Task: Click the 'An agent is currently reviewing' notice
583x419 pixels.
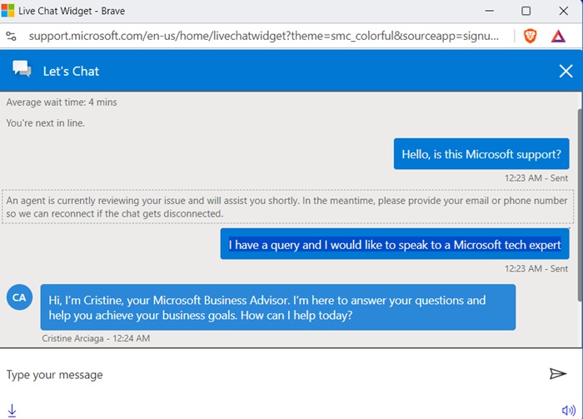Action: point(288,207)
